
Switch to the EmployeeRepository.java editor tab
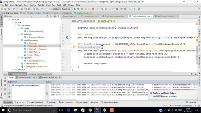click(x=114, y=16)
